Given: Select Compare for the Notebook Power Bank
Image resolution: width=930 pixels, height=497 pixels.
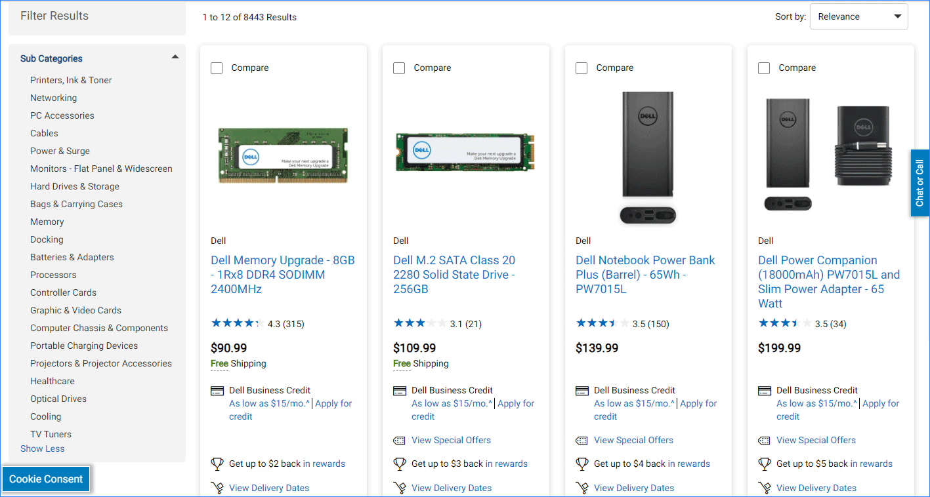Looking at the screenshot, I should pos(581,68).
